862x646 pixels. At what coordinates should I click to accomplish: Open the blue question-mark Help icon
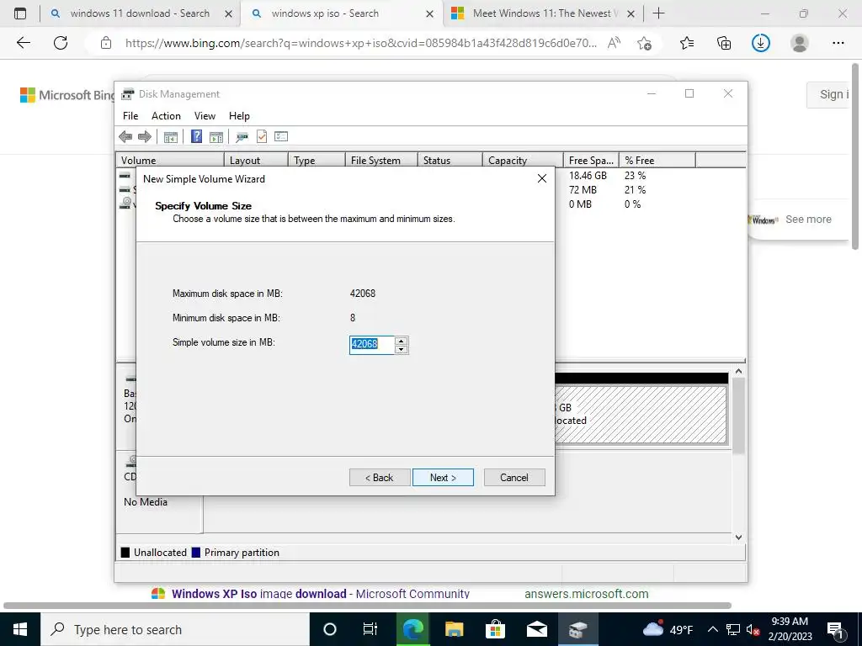[x=196, y=136]
